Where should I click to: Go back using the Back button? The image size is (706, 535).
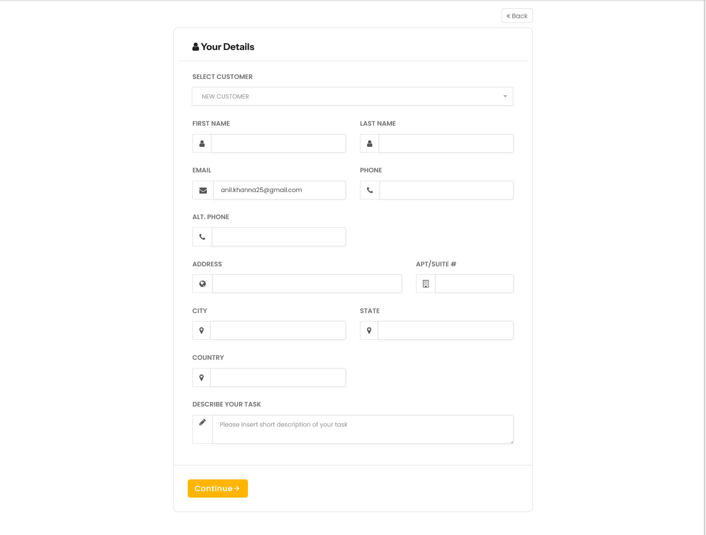coord(517,16)
